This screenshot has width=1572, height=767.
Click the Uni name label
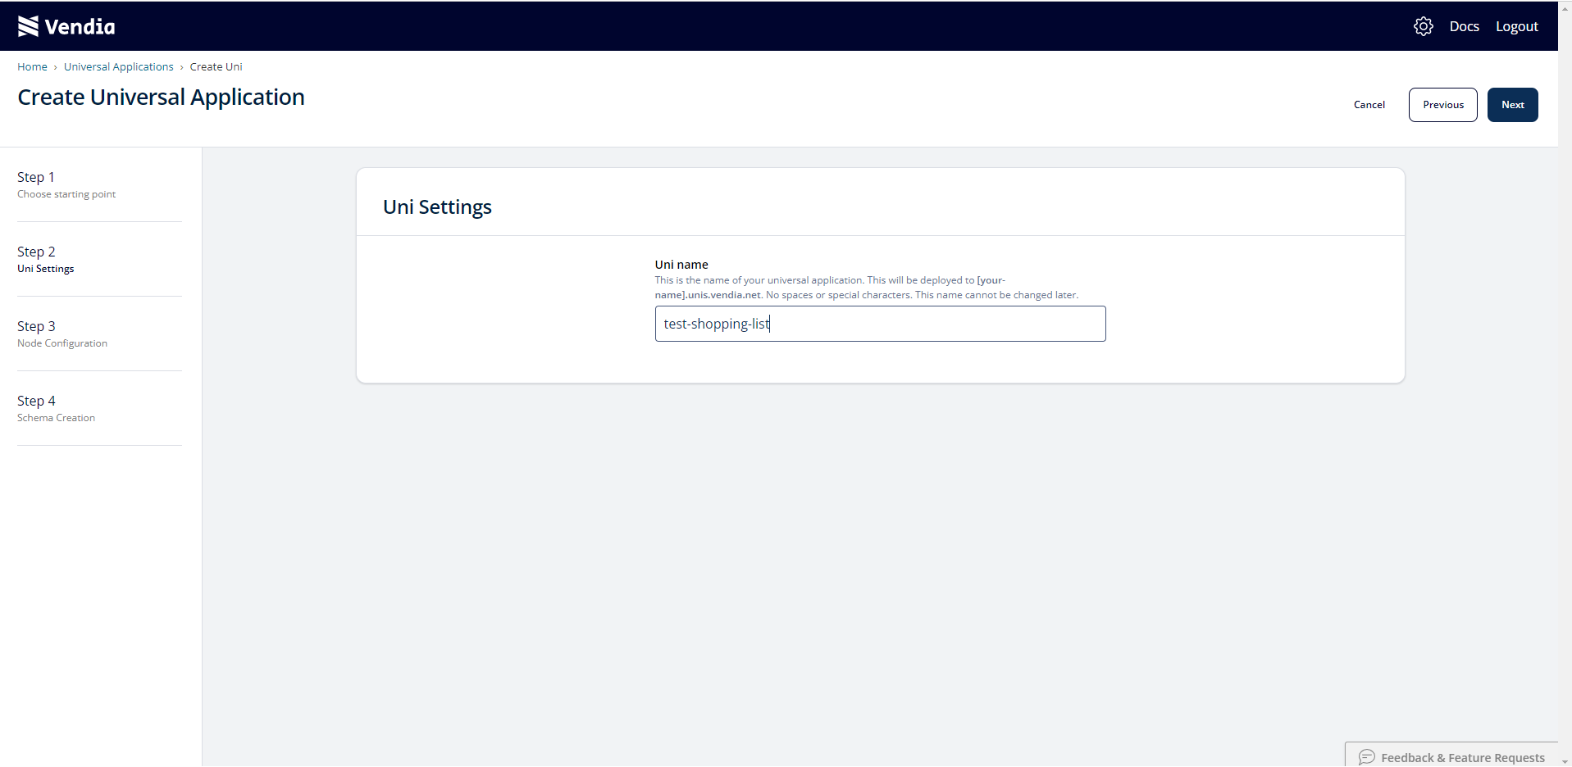click(681, 265)
